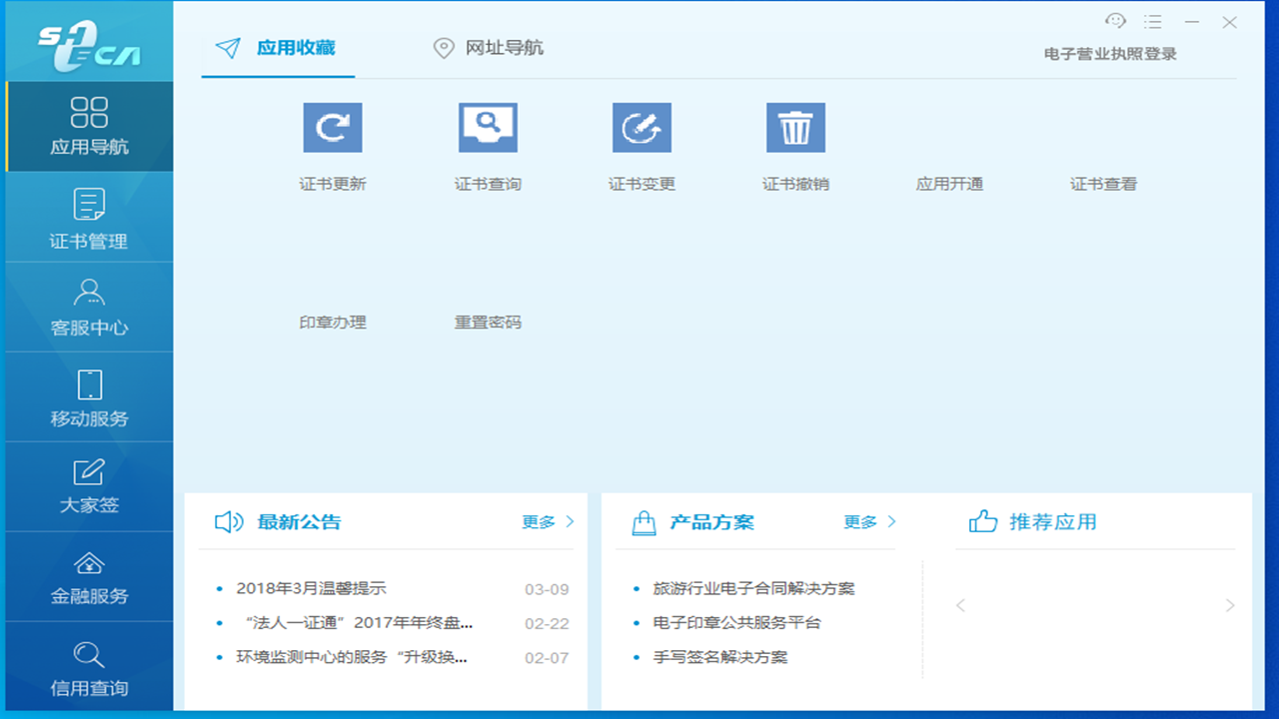Expand the next recommended app with right arrow
Viewport: 1279px width, 719px height.
click(1230, 605)
